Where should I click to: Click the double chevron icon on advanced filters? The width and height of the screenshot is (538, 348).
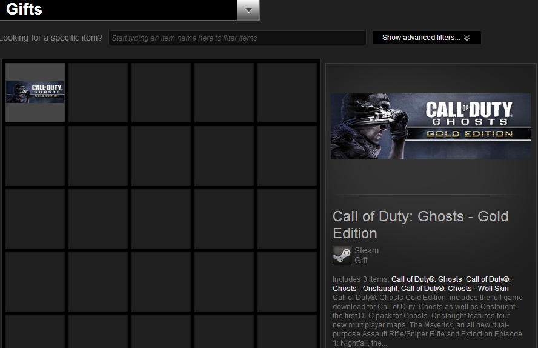coord(467,38)
